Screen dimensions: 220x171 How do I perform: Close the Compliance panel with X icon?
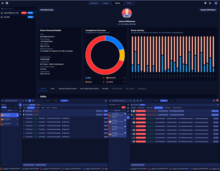click(x=218, y=105)
